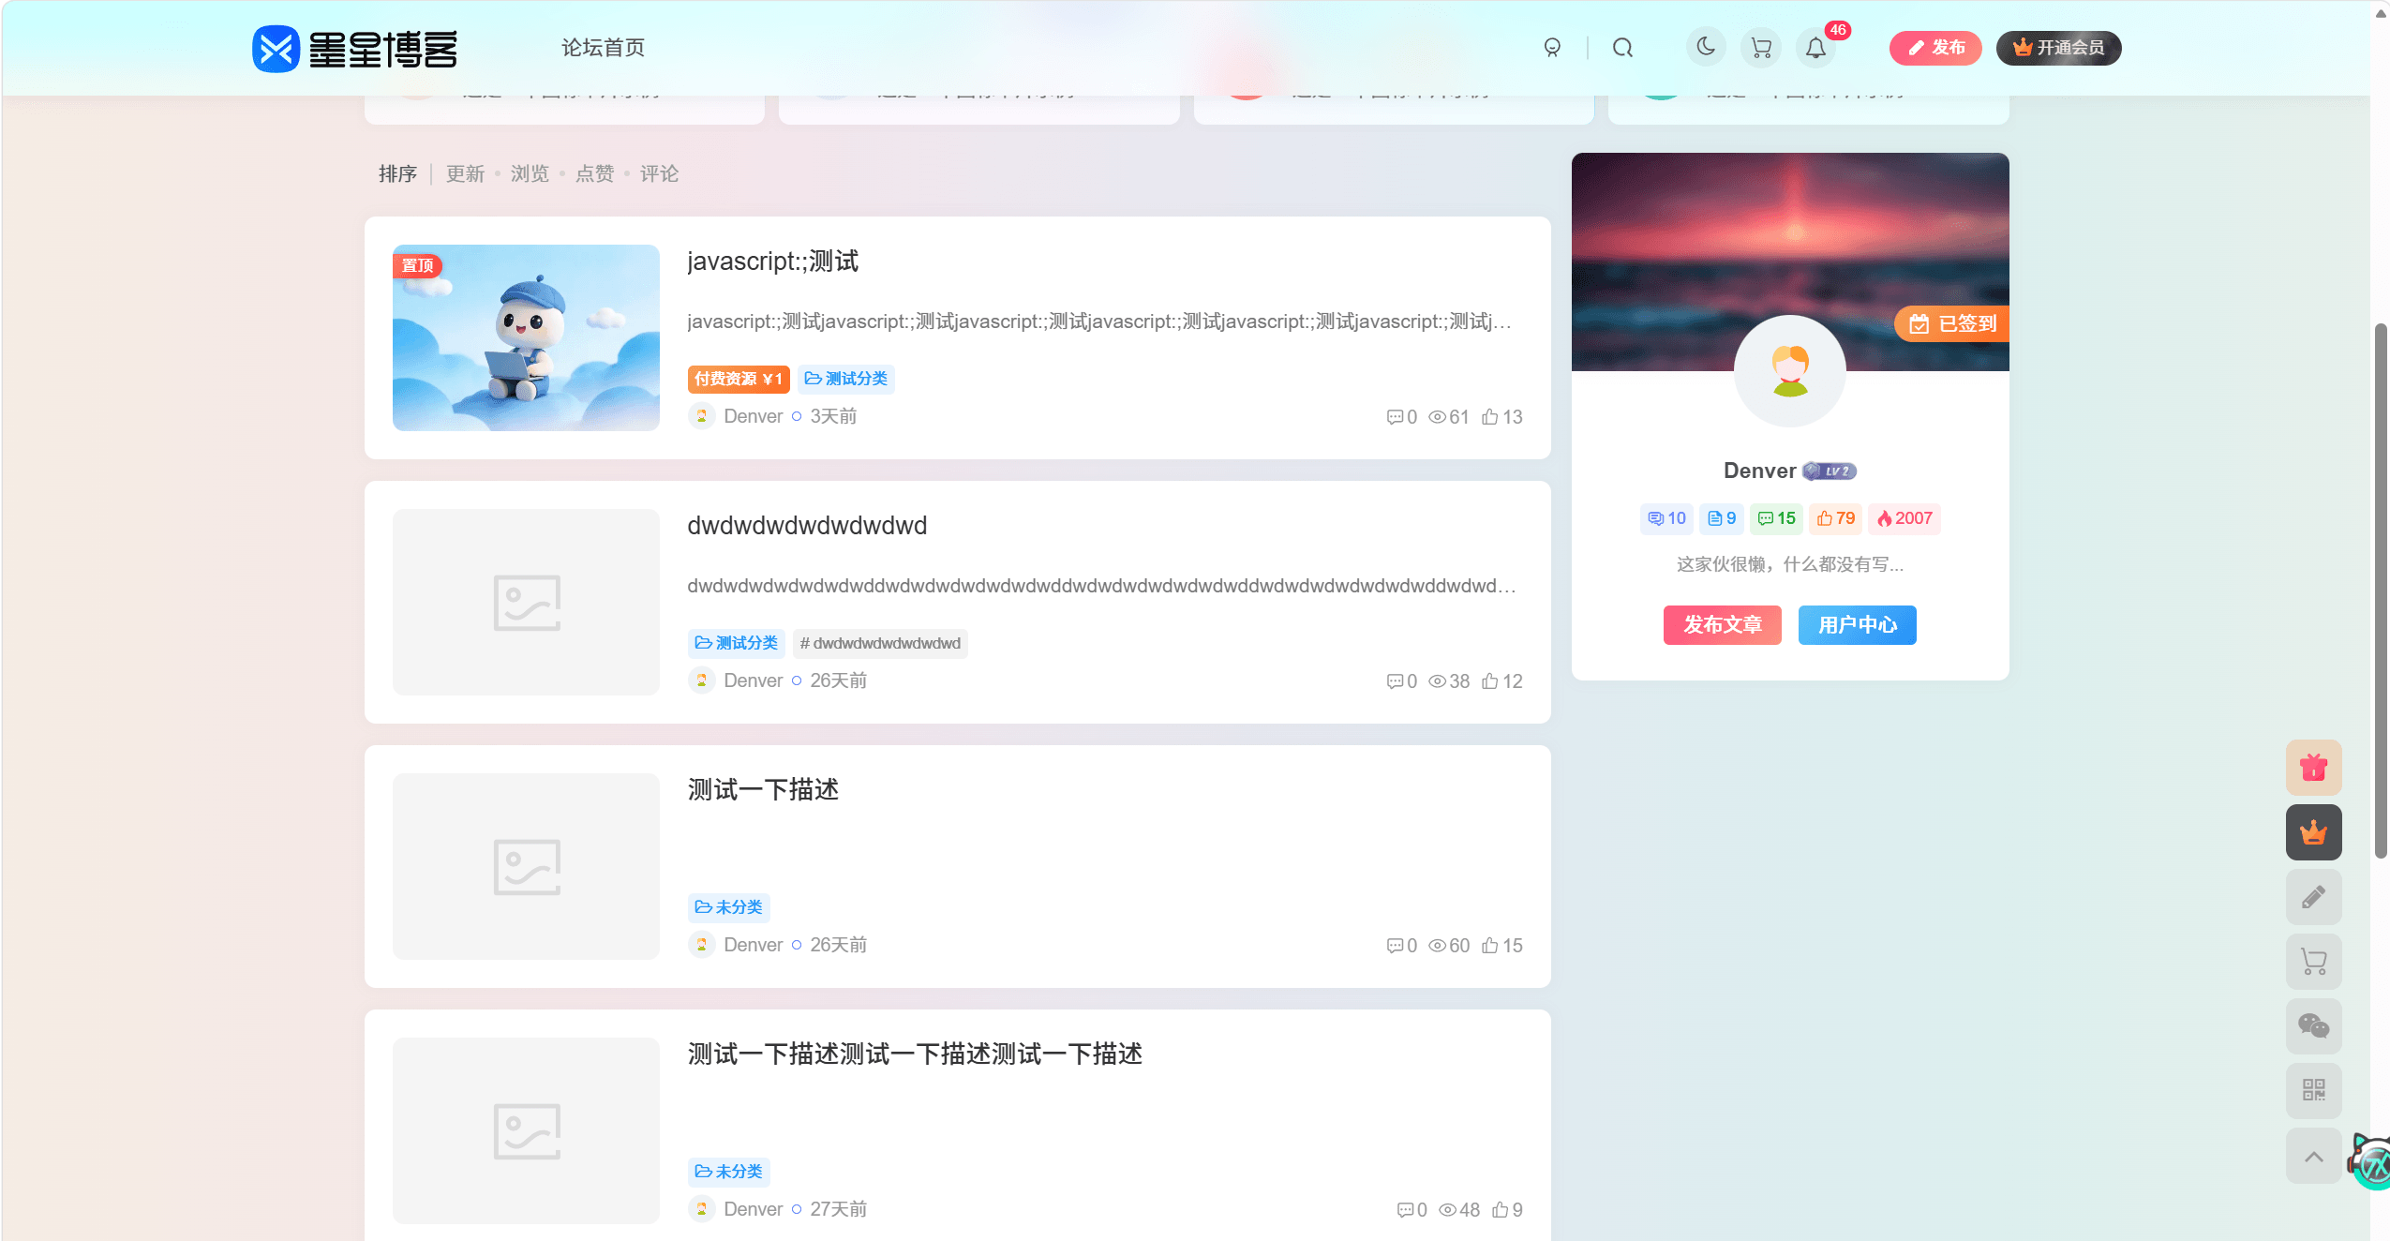This screenshot has height=1241, width=2390.
Task: Like the post with 9 likes
Action: (1507, 1210)
